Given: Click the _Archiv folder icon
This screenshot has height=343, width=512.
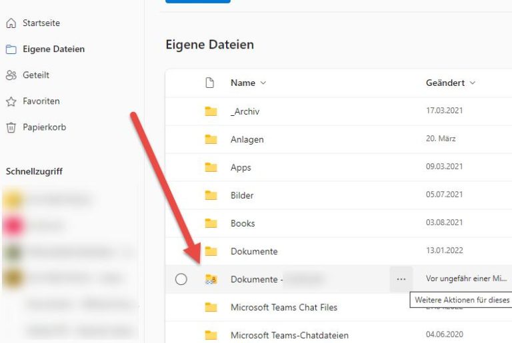Looking at the screenshot, I should click(x=211, y=111).
